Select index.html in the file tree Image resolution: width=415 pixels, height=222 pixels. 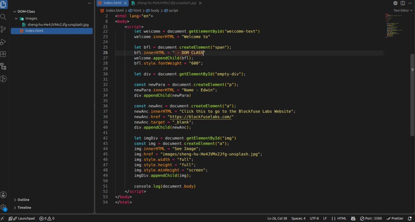pos(51,31)
